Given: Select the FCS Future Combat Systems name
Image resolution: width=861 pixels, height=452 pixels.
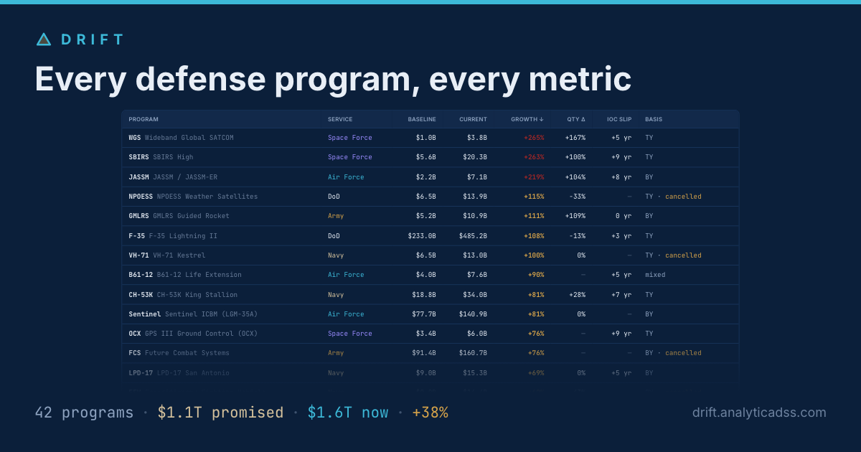Looking at the screenshot, I should click(x=179, y=353).
